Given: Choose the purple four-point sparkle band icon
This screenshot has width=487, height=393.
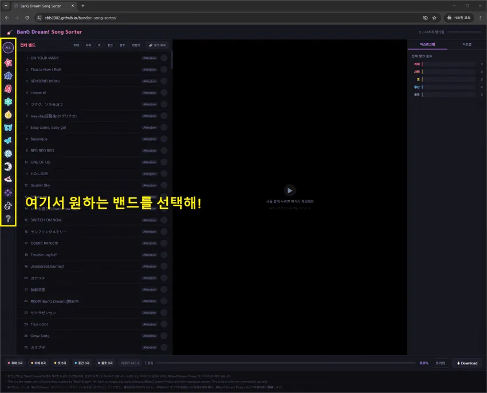Looking at the screenshot, I should click(8, 193).
